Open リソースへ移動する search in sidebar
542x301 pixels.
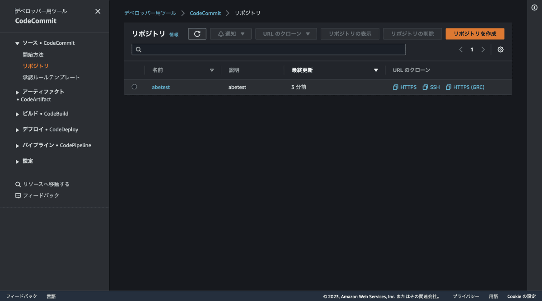coord(42,184)
